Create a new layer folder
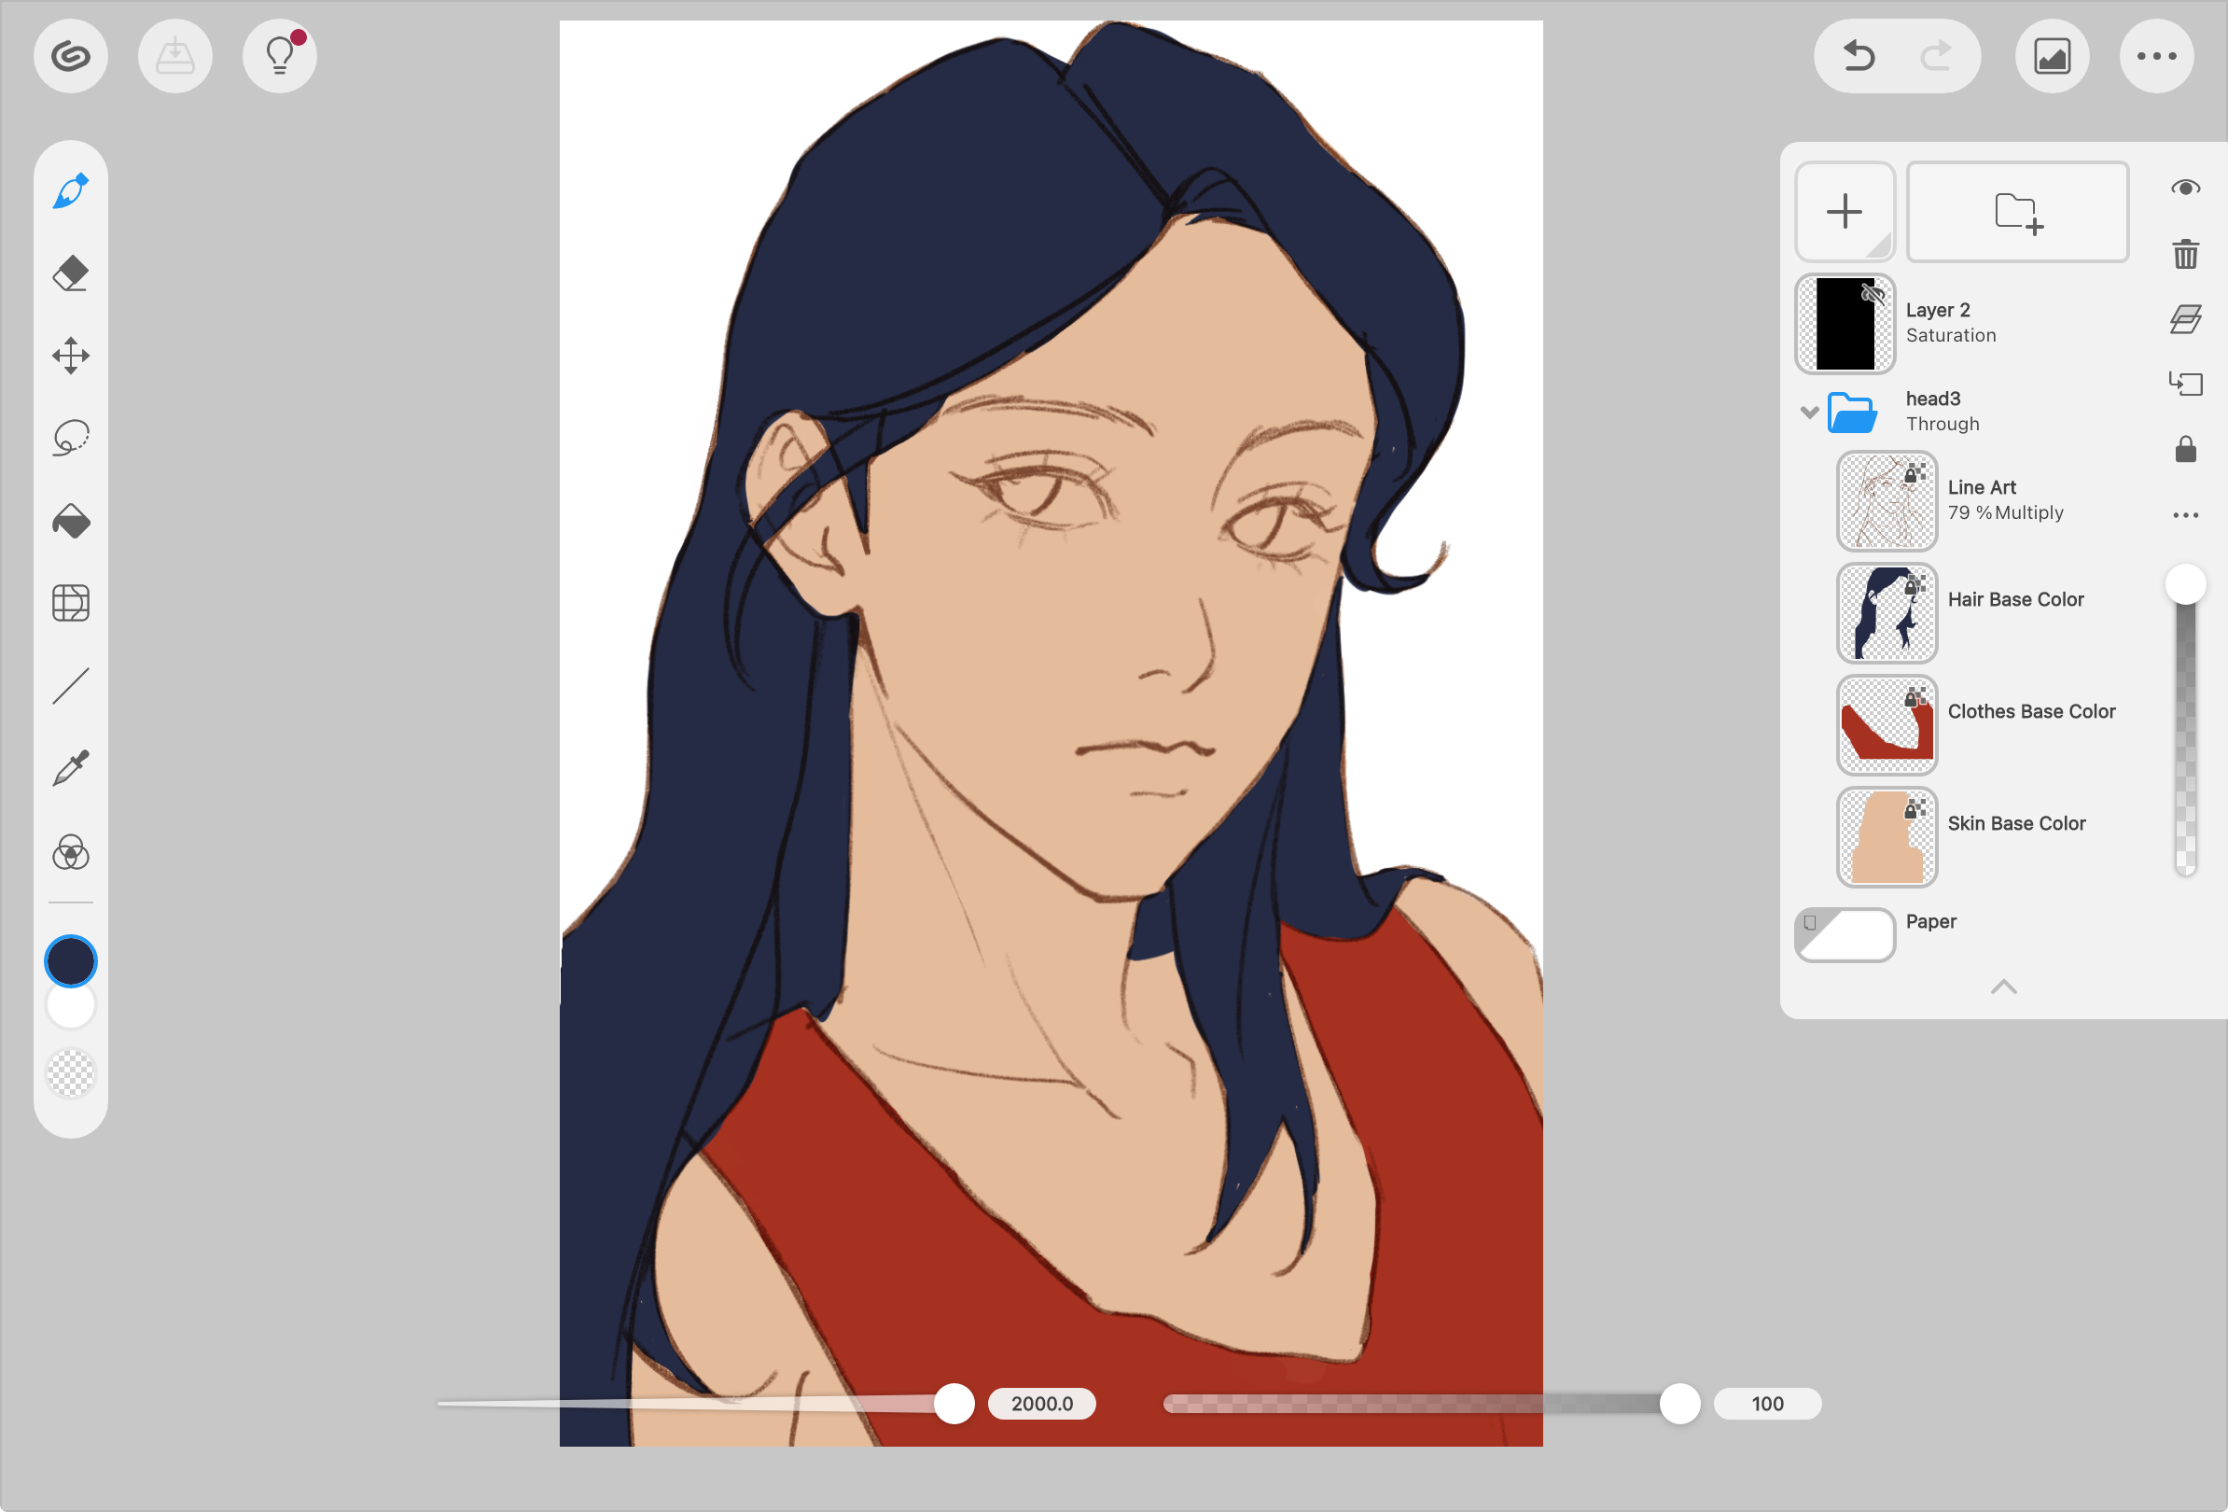 pos(2018,211)
